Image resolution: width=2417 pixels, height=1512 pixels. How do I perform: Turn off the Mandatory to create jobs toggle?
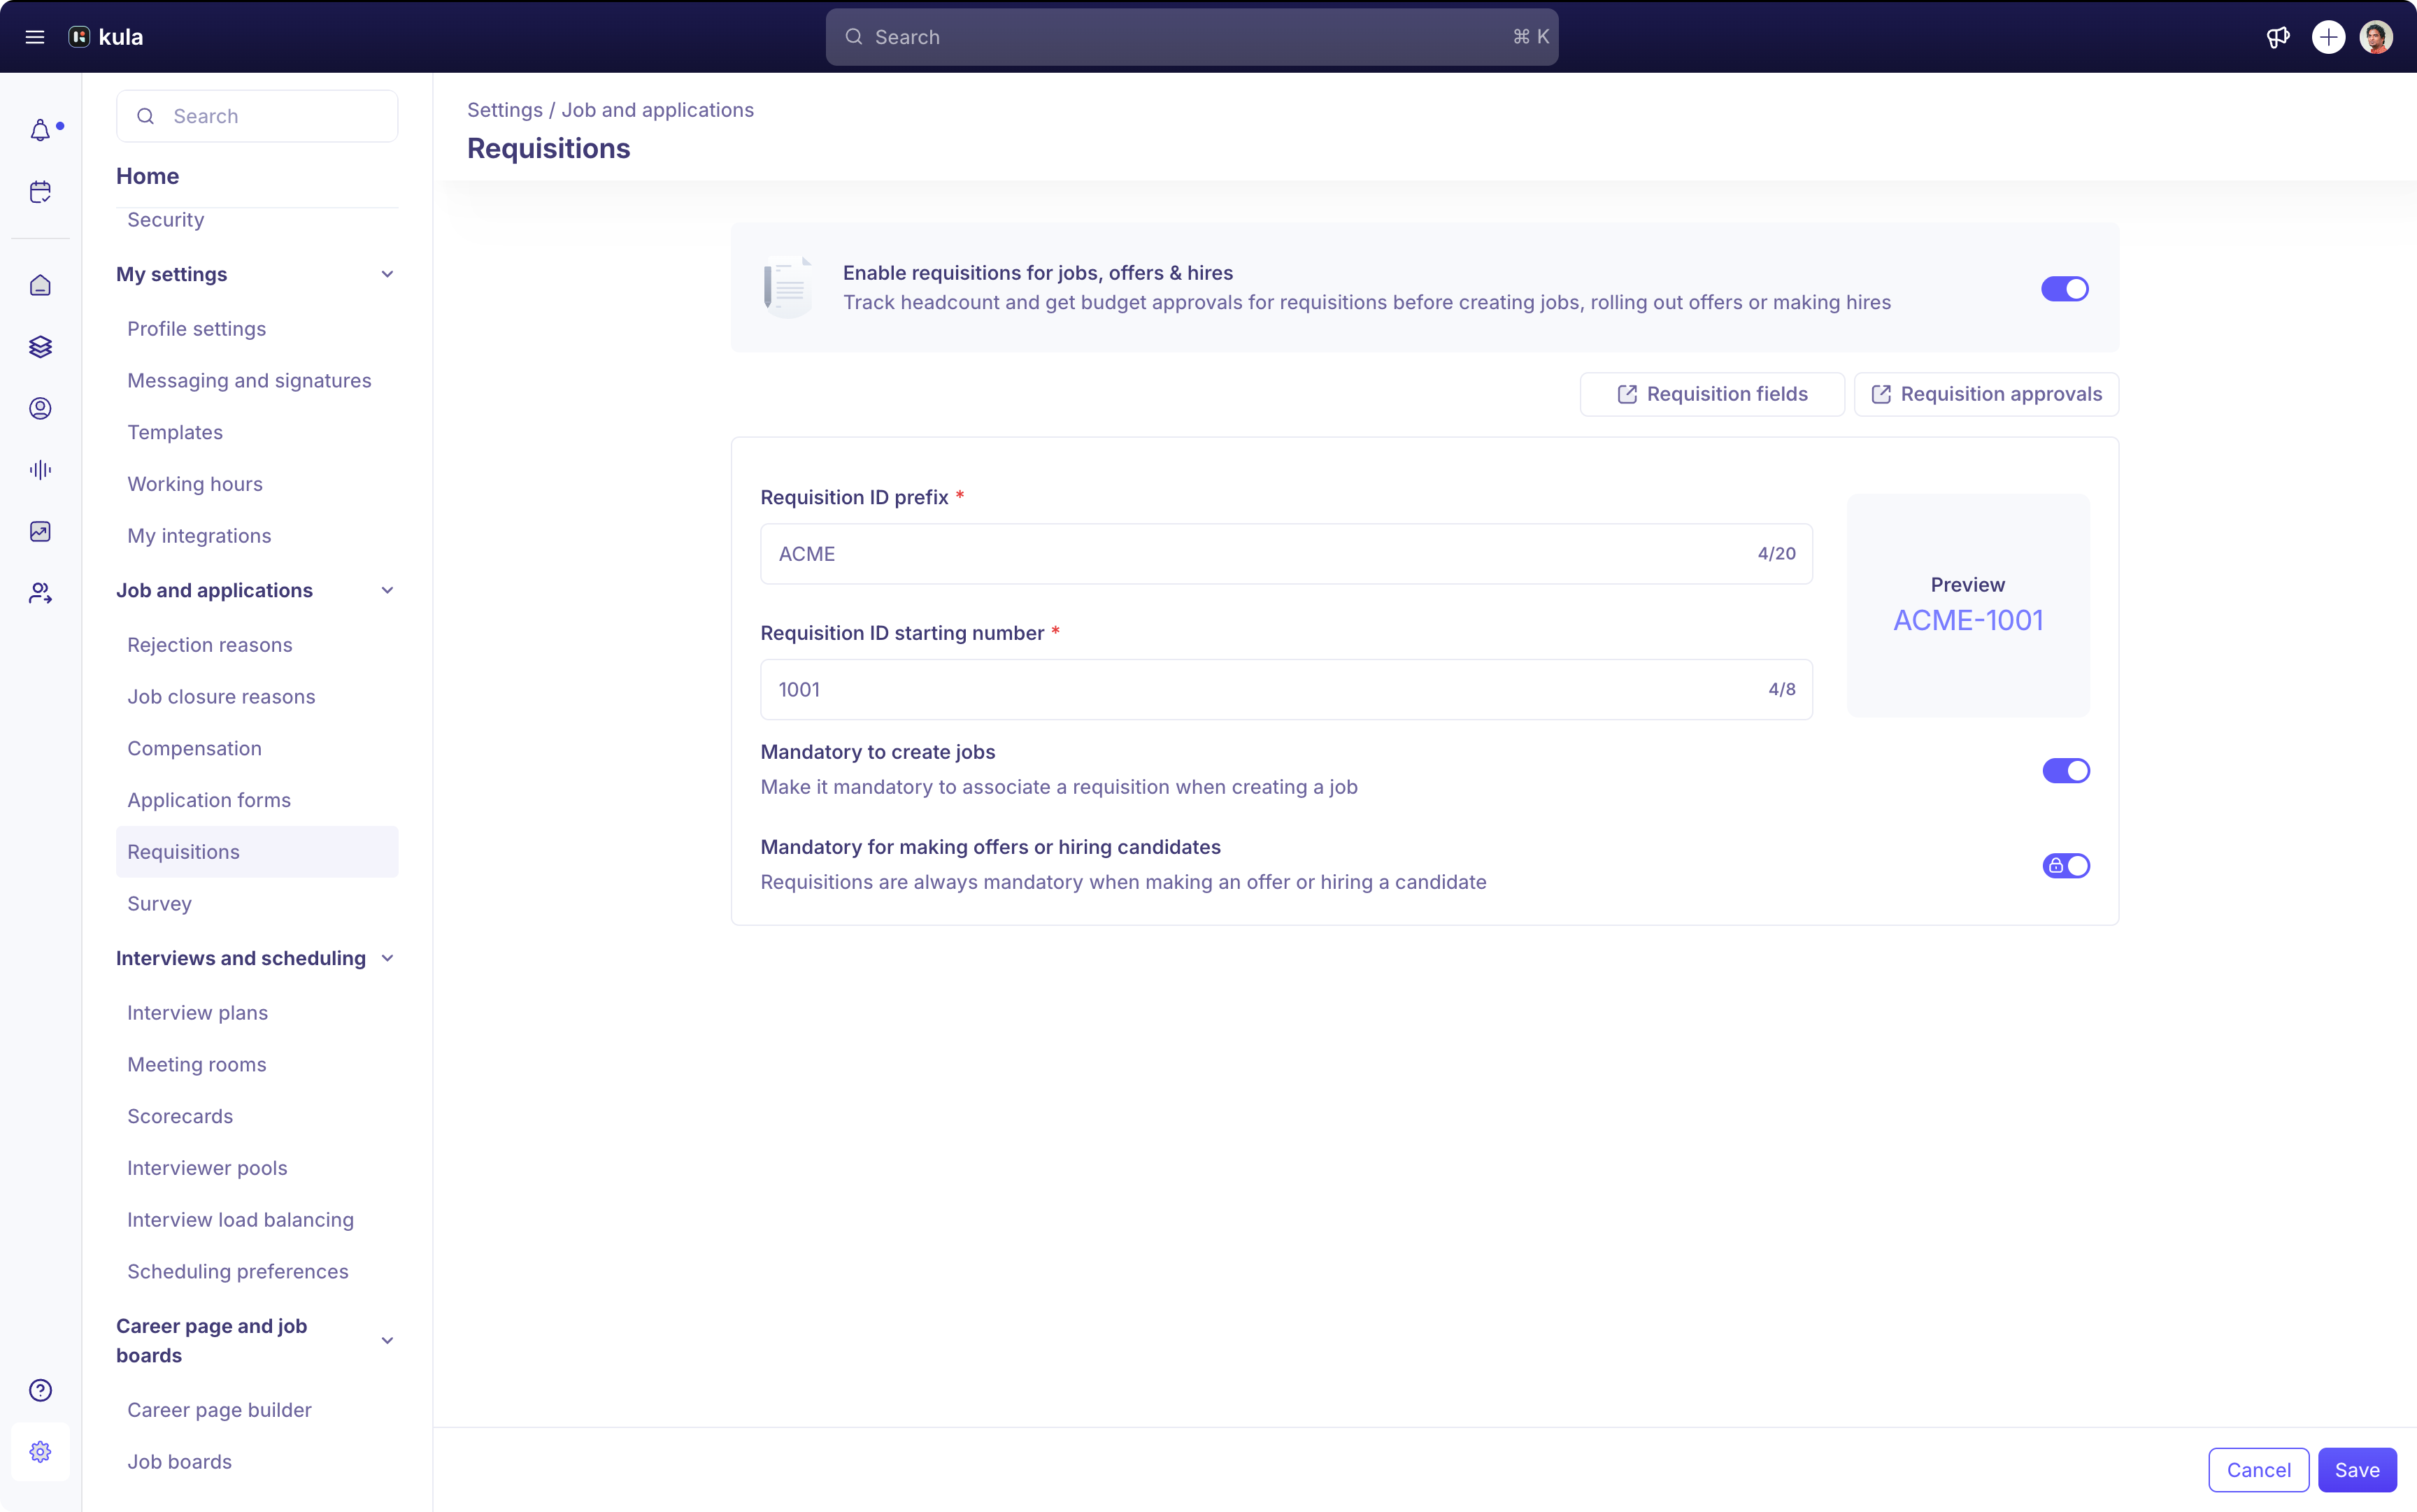[x=2065, y=770]
